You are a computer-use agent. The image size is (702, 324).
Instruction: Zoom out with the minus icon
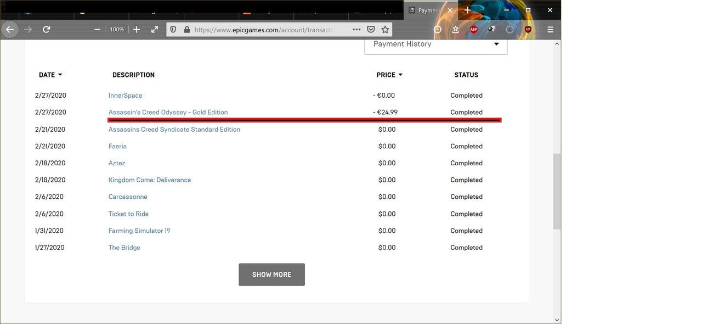97,29
